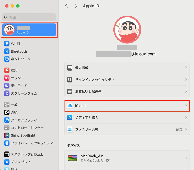Expand メディアと購入 row chevron
The height and width of the screenshot is (170, 194).
[x=186, y=118]
